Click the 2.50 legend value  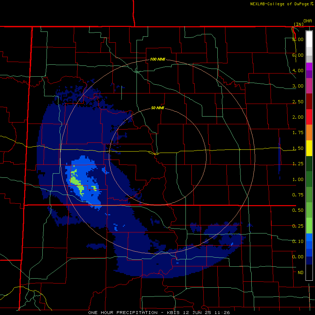298,101
